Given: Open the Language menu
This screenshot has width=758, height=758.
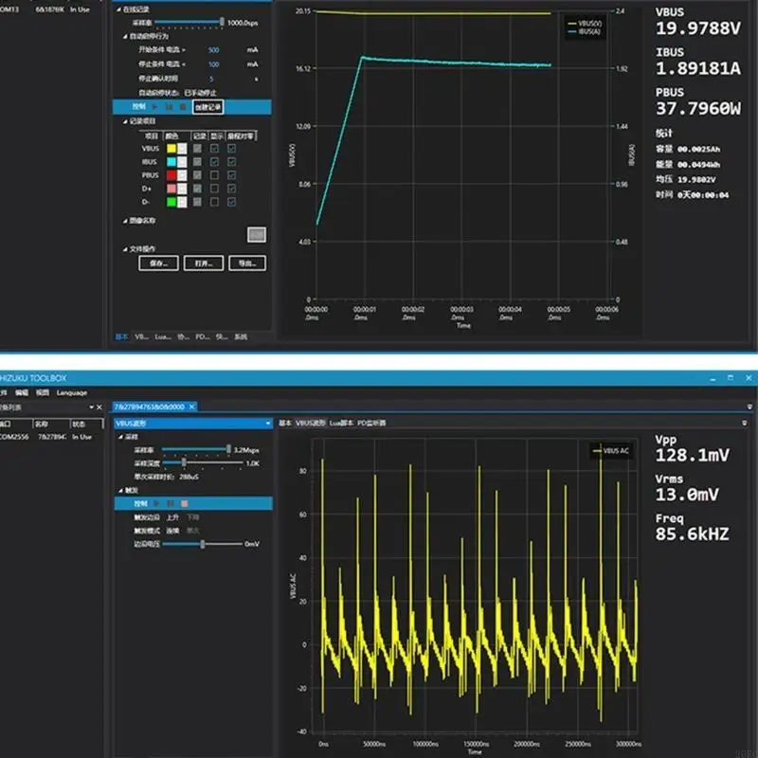Looking at the screenshot, I should (72, 391).
